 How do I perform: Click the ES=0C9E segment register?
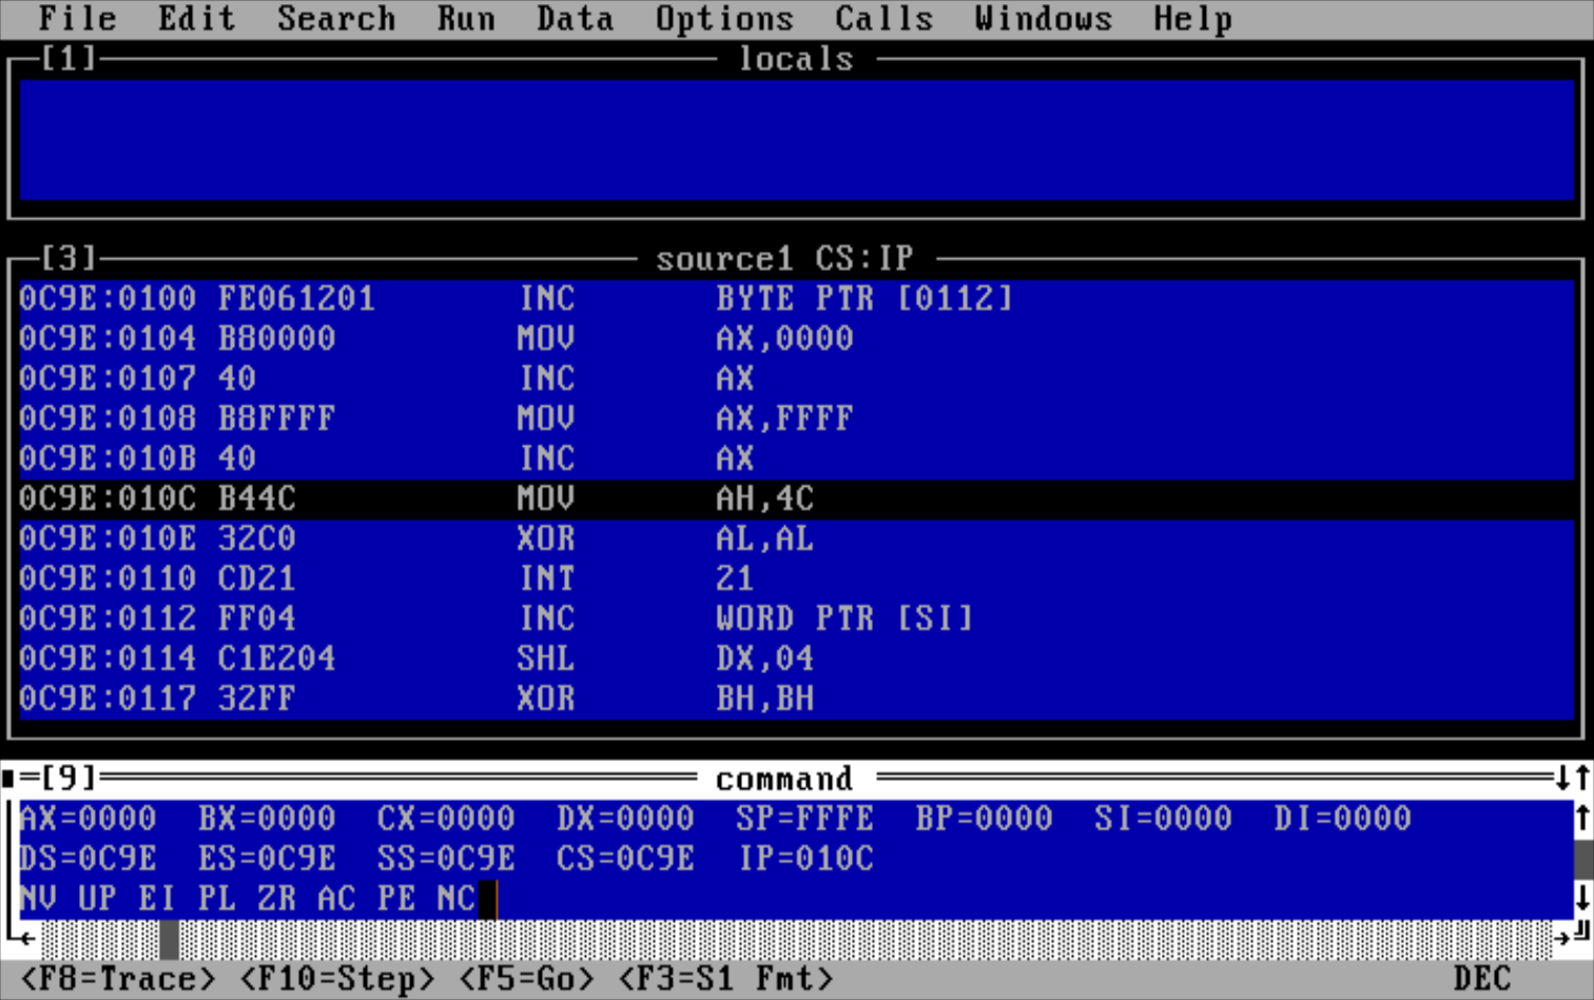267,858
